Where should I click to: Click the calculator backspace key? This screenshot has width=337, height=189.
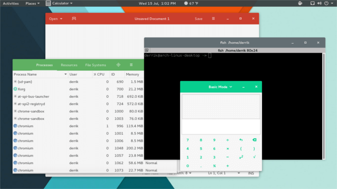(x=254, y=140)
